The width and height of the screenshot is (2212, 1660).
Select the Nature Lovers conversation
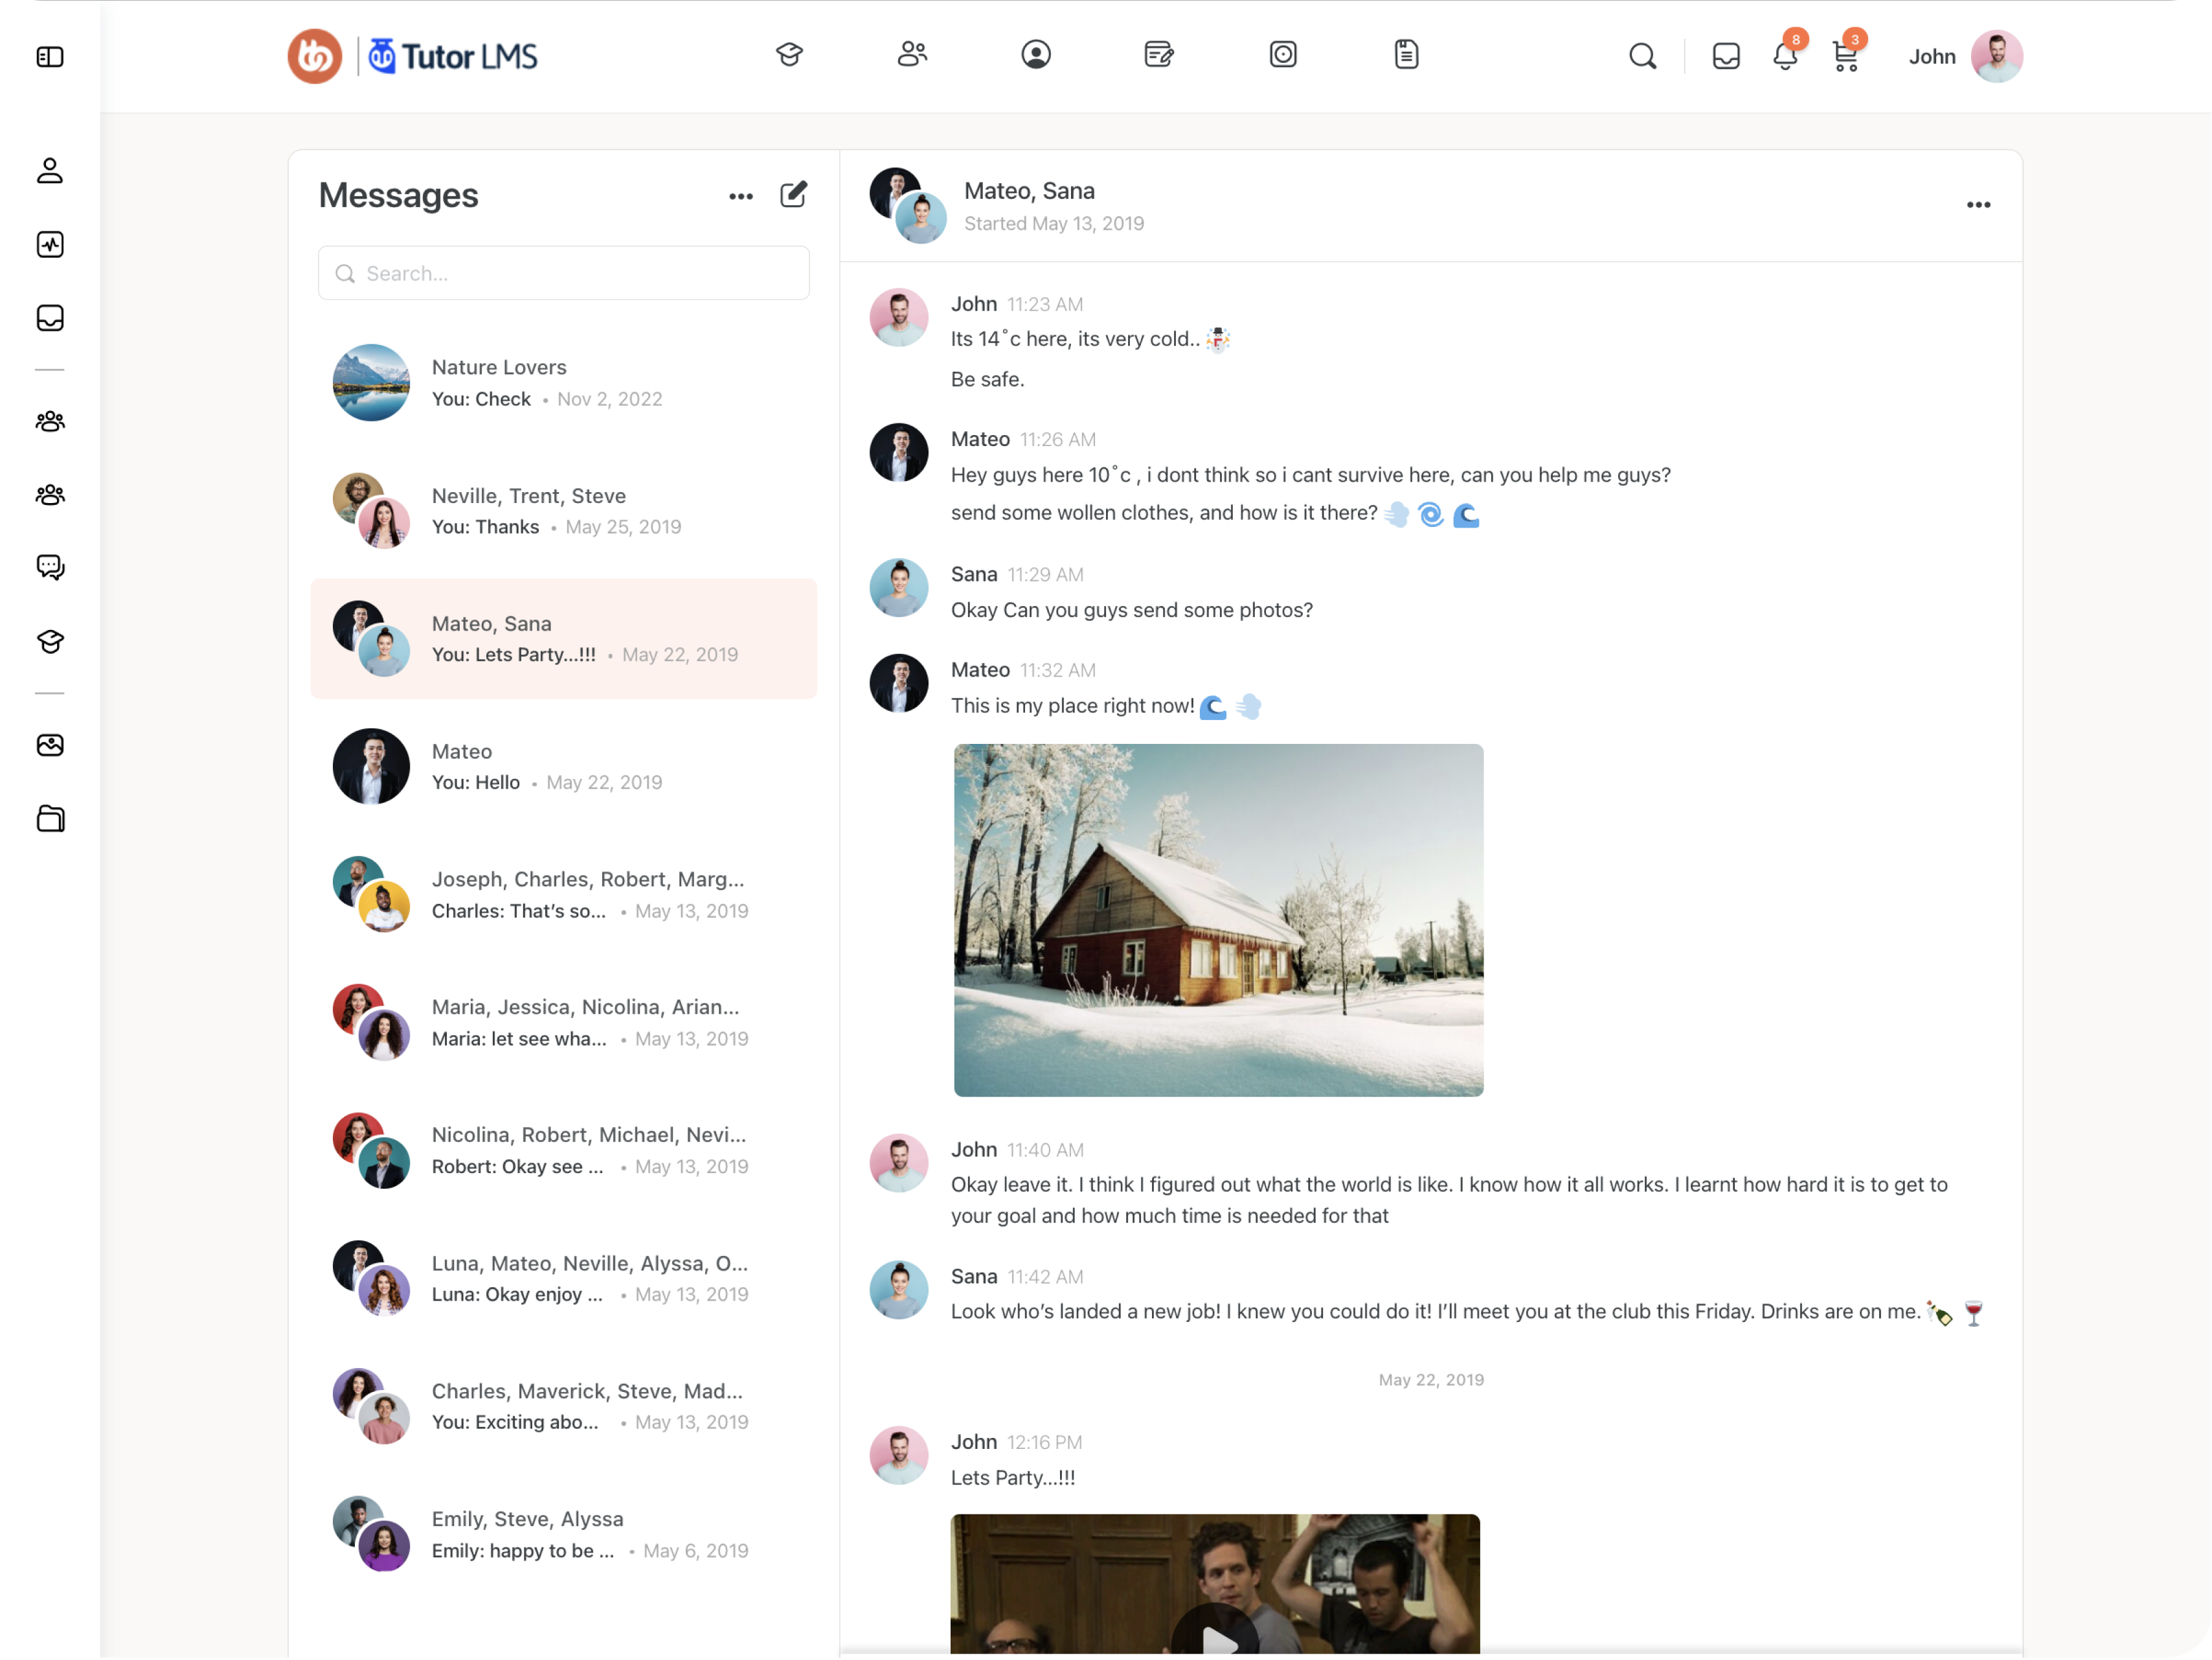point(564,383)
